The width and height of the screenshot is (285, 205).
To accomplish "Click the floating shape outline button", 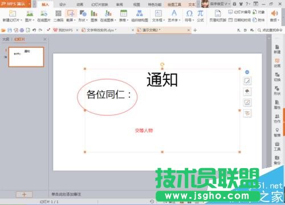I will click(x=247, y=102).
